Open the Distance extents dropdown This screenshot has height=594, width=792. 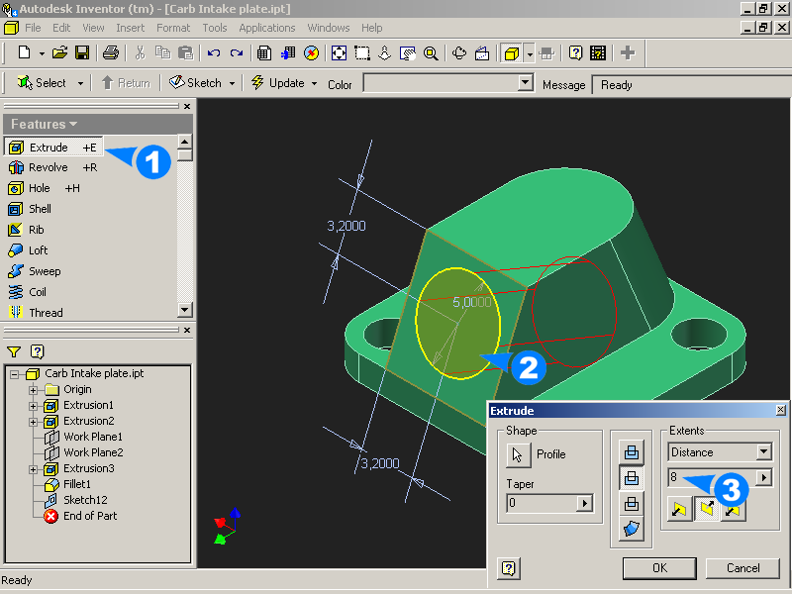pyautogui.click(x=763, y=452)
